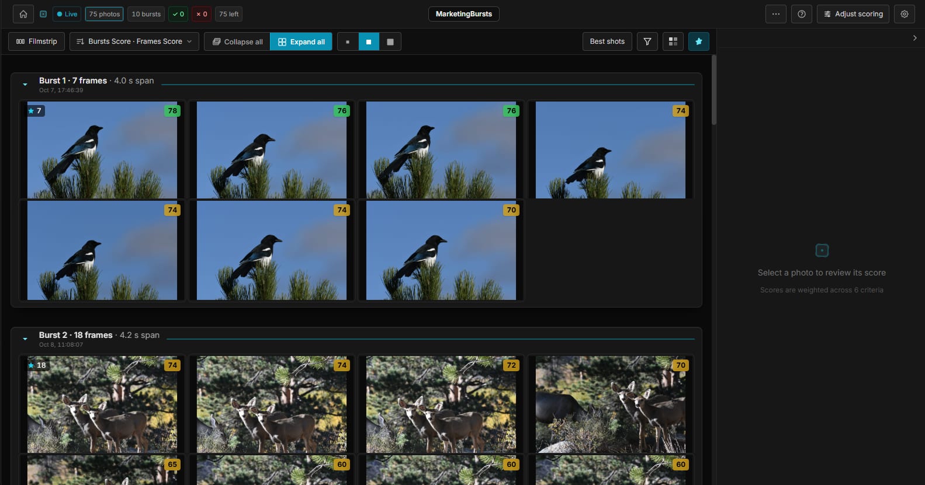Go to the home screen icon

tap(23, 14)
